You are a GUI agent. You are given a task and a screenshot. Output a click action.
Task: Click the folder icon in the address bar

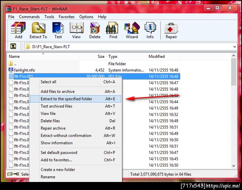click(28, 47)
